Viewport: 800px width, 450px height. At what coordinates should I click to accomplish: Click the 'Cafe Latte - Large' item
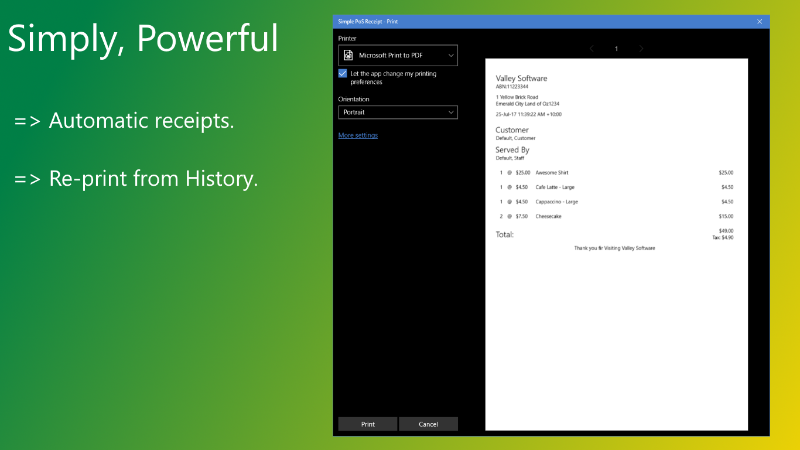(555, 187)
